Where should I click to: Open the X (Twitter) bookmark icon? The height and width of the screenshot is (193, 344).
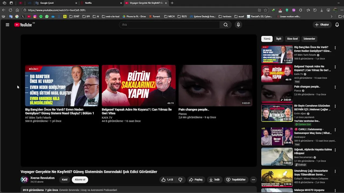click(x=23, y=16)
